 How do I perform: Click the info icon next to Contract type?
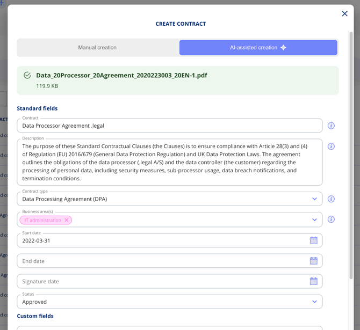pyautogui.click(x=331, y=199)
